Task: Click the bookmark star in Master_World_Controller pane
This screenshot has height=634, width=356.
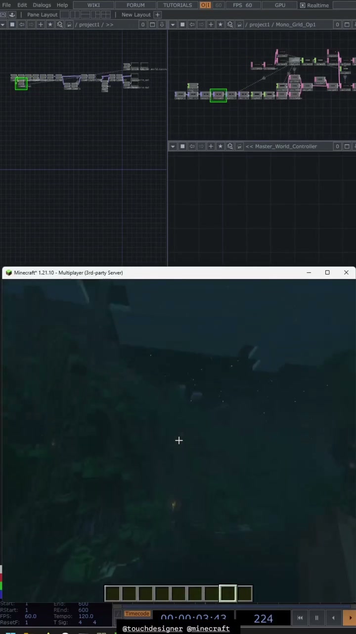Action: (x=221, y=146)
